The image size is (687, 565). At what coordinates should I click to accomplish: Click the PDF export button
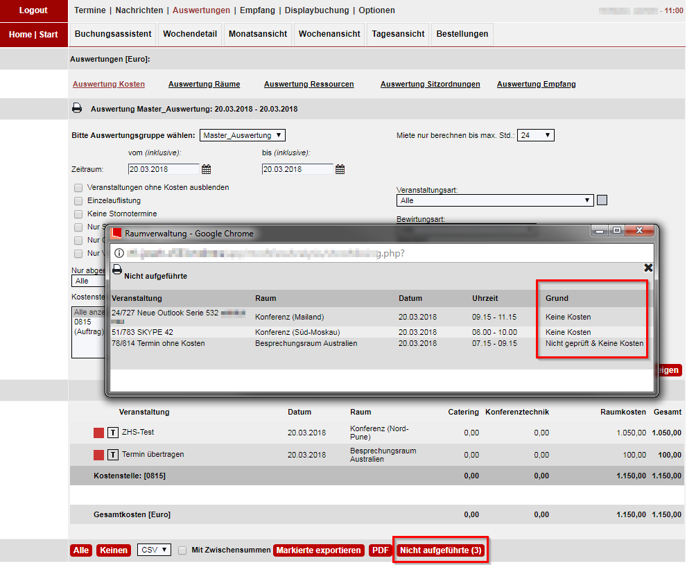tap(381, 550)
